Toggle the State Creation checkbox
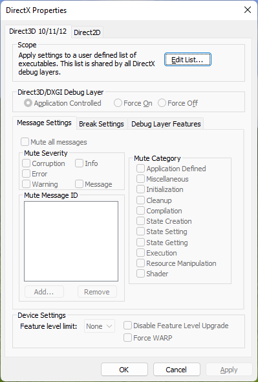 [x=164, y=221]
